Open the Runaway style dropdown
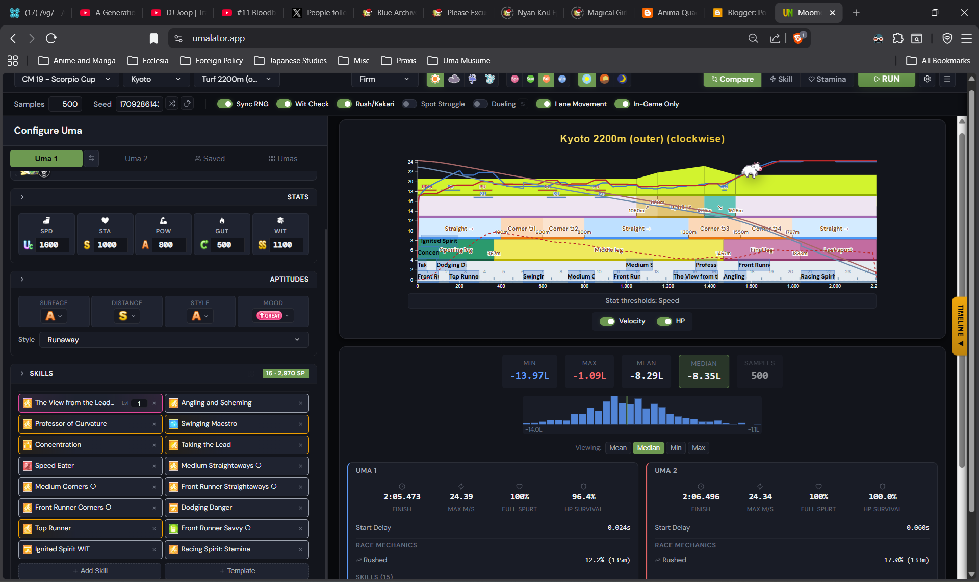The width and height of the screenshot is (979, 582). click(174, 340)
